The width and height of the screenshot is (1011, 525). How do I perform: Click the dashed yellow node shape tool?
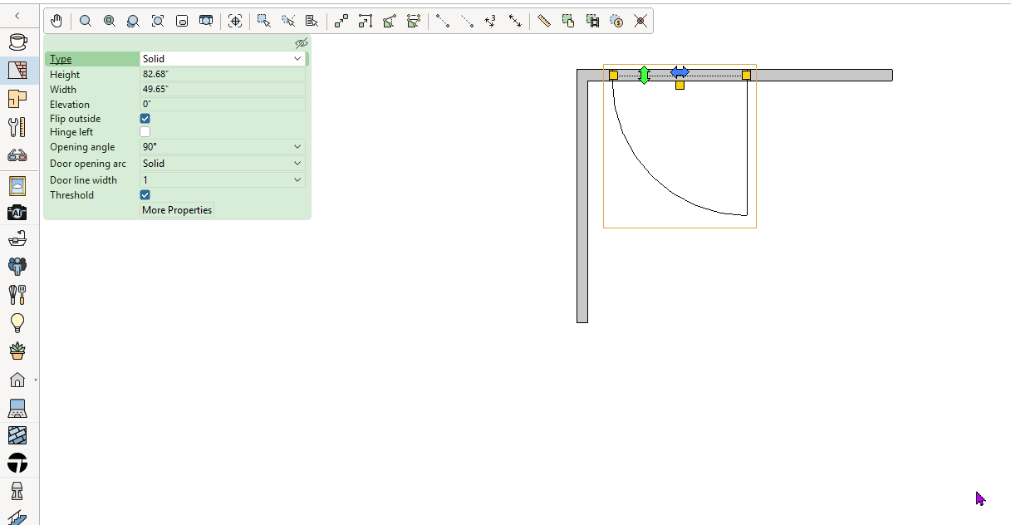(x=413, y=21)
